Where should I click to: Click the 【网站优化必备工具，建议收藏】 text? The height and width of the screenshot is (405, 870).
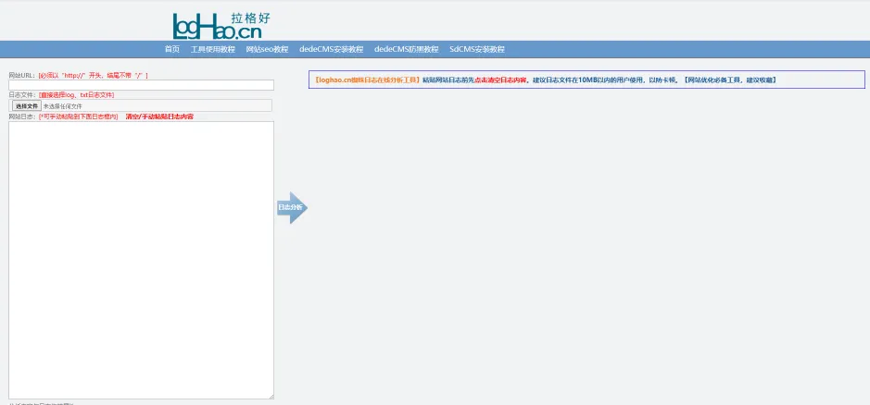point(729,80)
